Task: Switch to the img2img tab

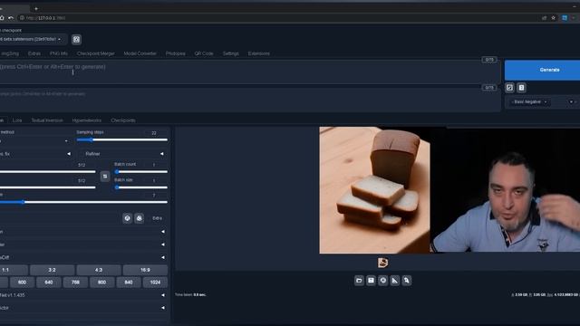Action: 10,53
